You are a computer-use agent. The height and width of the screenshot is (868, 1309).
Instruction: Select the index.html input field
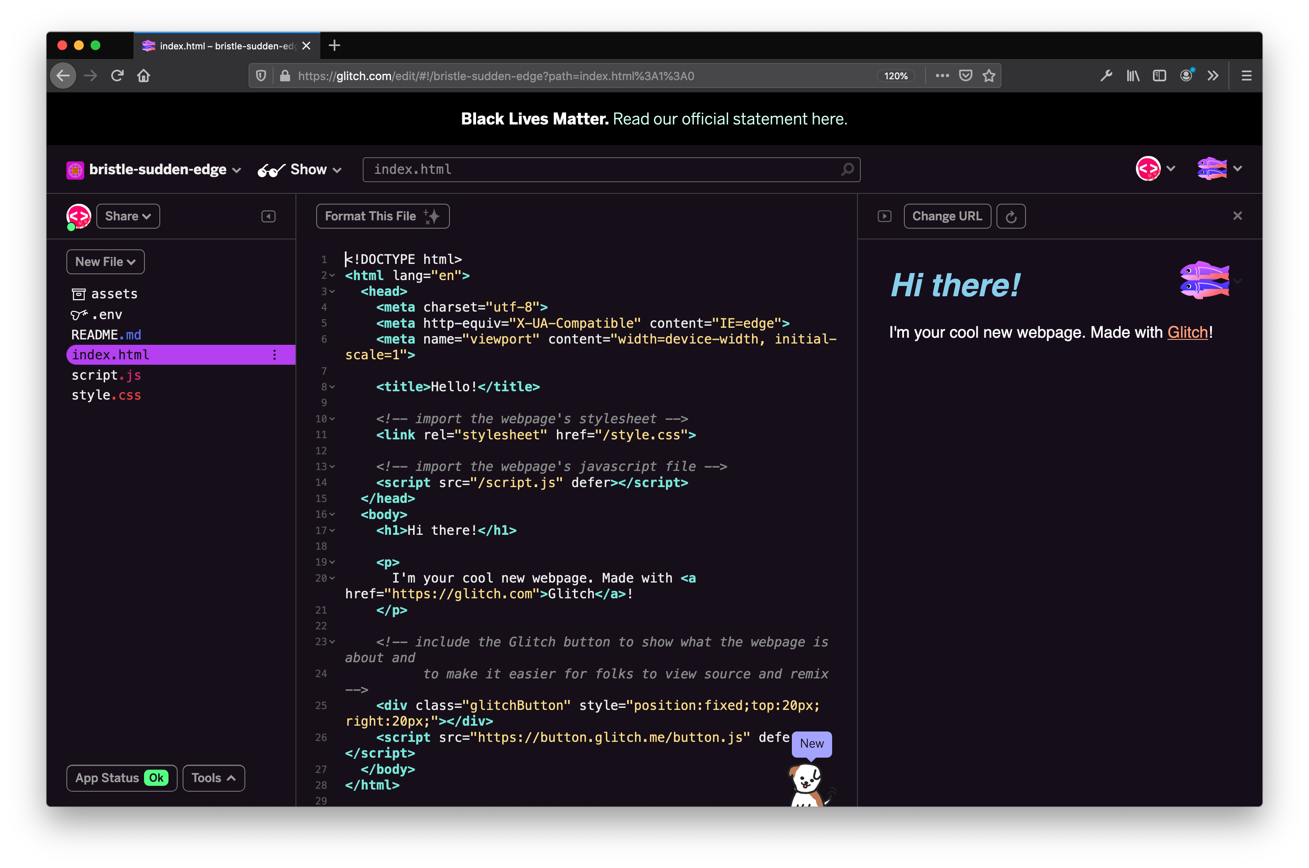611,170
